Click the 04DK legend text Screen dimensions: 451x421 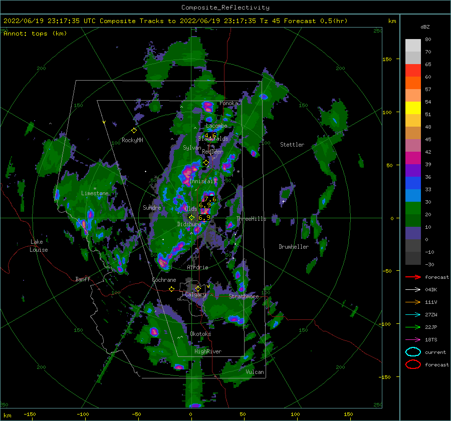point(431,289)
